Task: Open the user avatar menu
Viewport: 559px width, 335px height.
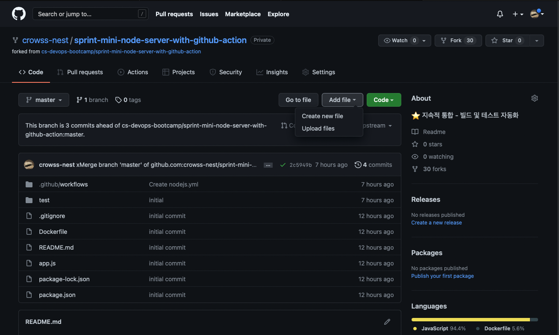Action: click(537, 14)
